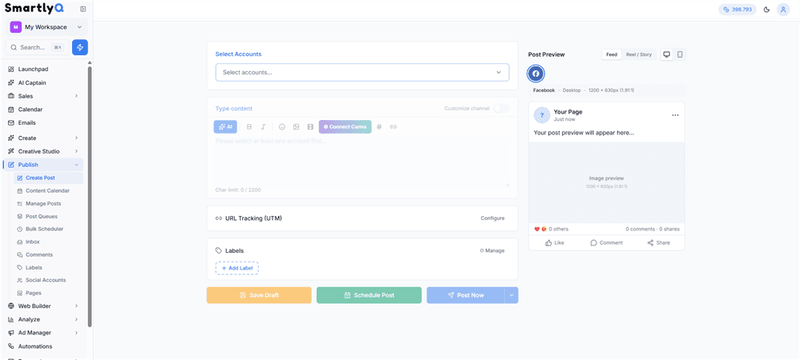Insert a link with the chain icon
The image size is (800, 360).
393,126
